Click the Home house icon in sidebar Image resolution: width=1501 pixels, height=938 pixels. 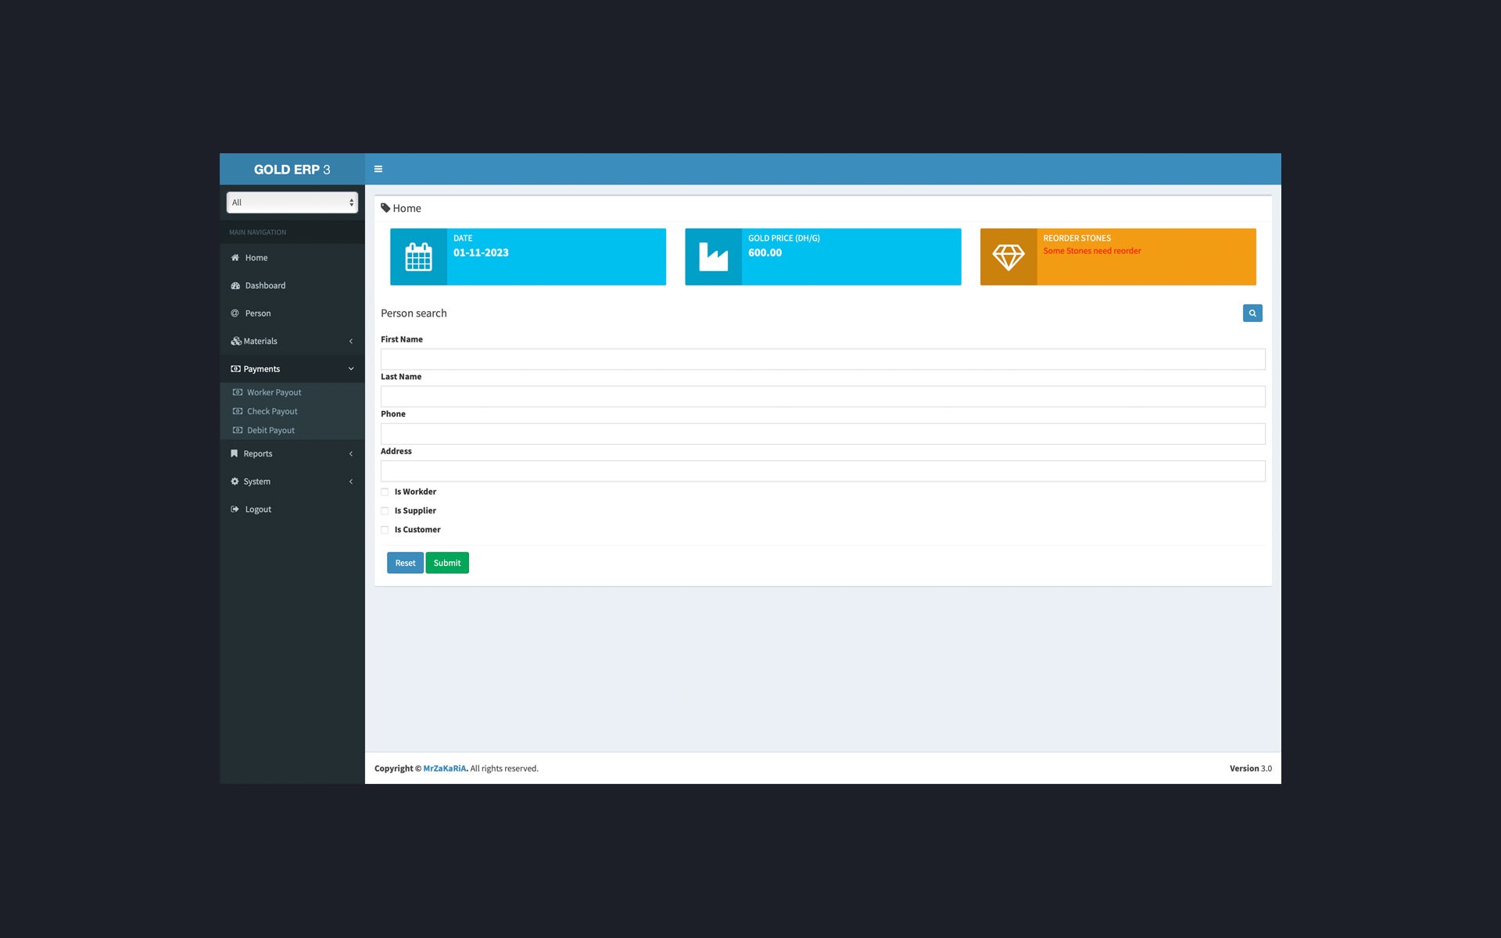pyautogui.click(x=235, y=258)
